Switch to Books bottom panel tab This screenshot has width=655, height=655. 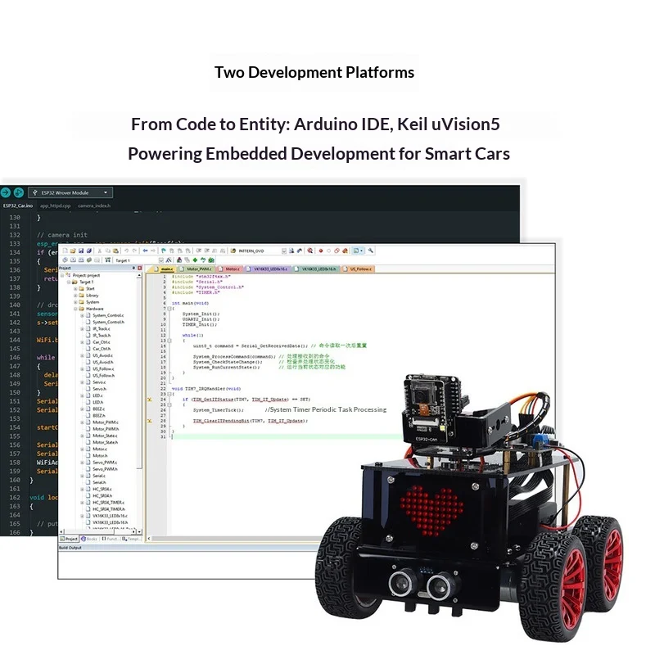[89, 539]
